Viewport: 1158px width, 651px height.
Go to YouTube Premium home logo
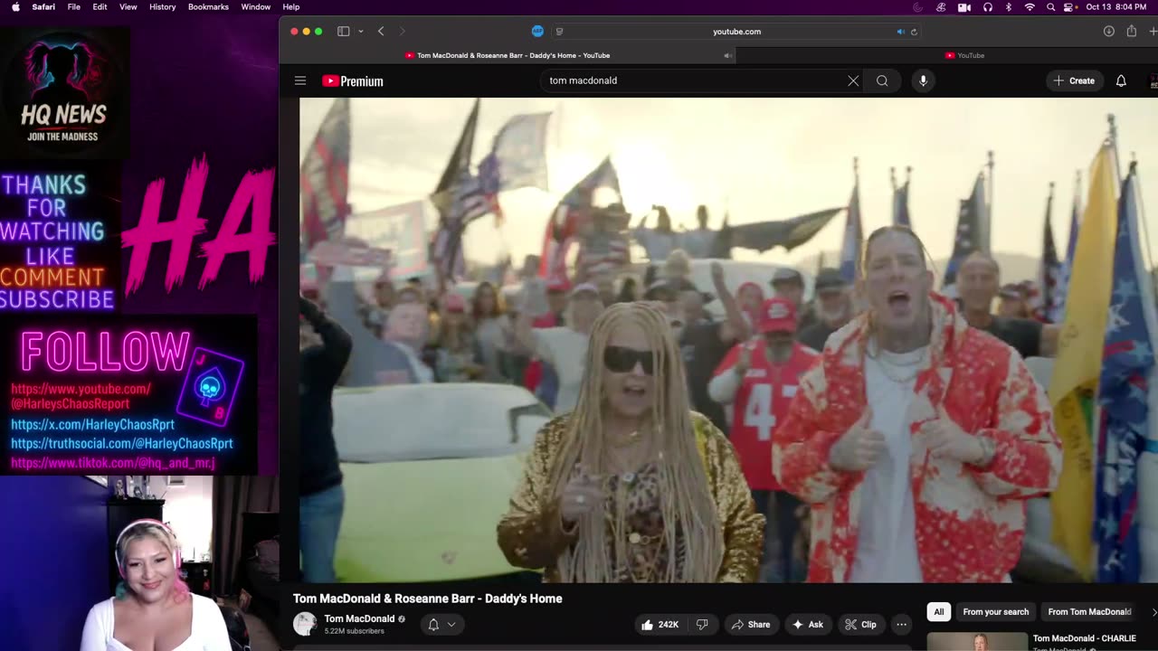coord(353,80)
